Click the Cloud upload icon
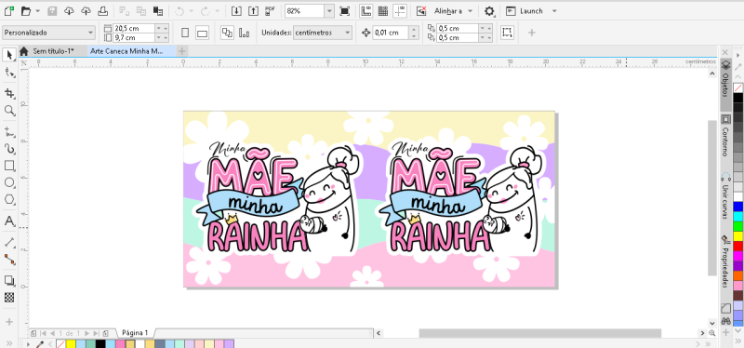Viewport: 744px width, 348px height. click(x=86, y=10)
